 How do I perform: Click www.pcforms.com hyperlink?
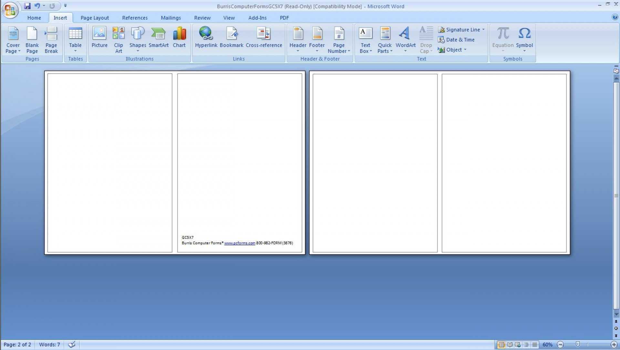[239, 243]
